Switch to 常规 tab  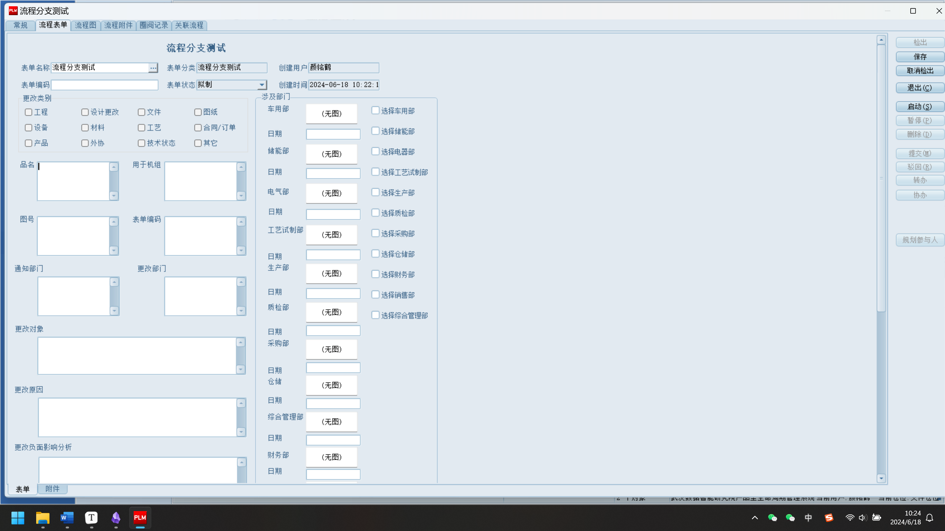[21, 25]
